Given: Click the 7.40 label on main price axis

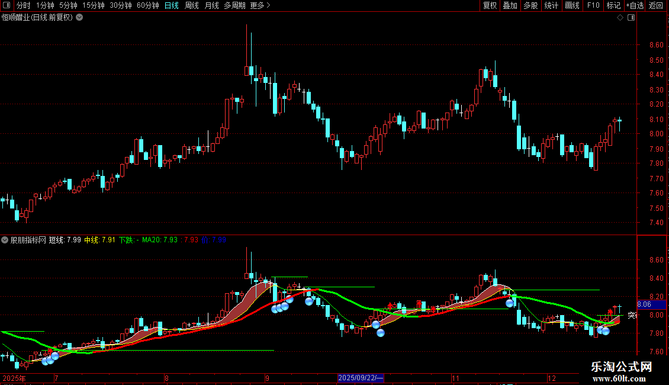Looking at the screenshot, I should pos(656,222).
